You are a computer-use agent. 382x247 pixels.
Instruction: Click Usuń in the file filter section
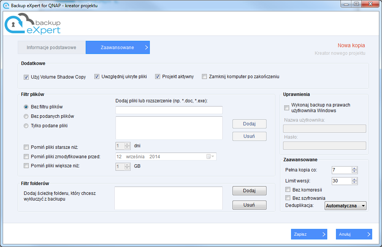pos(250,136)
